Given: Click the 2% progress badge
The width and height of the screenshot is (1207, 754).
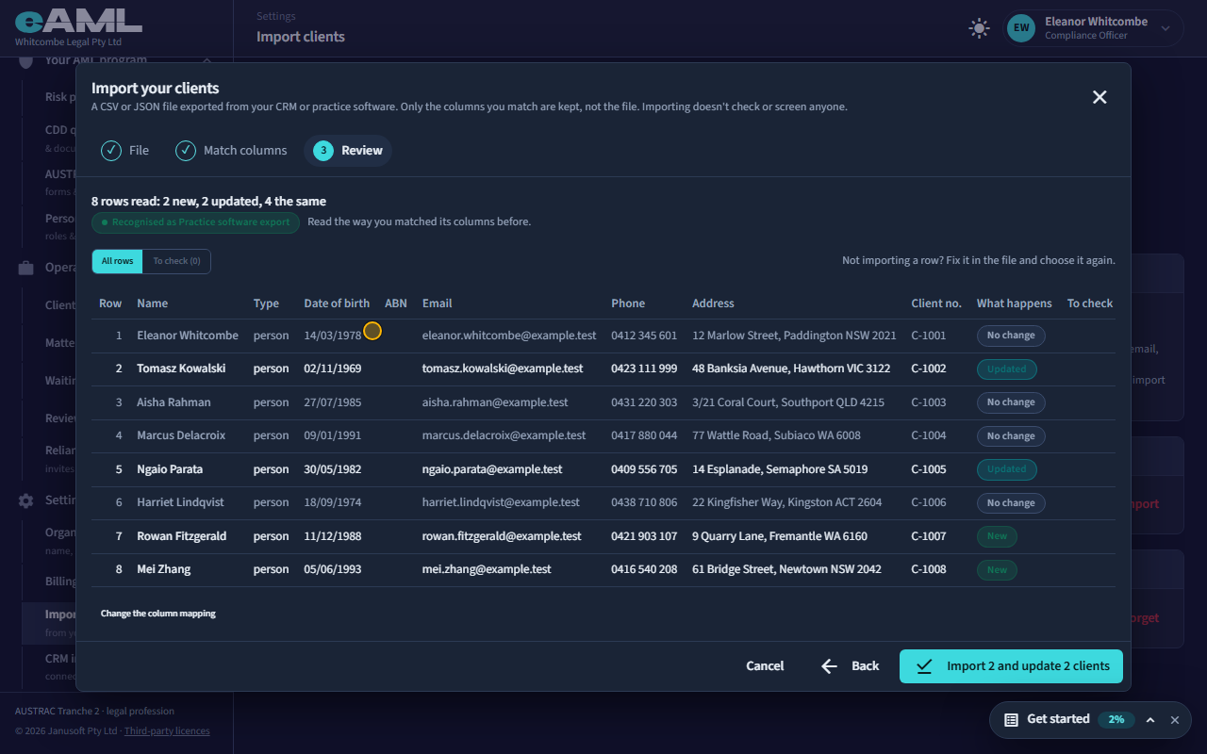Looking at the screenshot, I should 1116,719.
